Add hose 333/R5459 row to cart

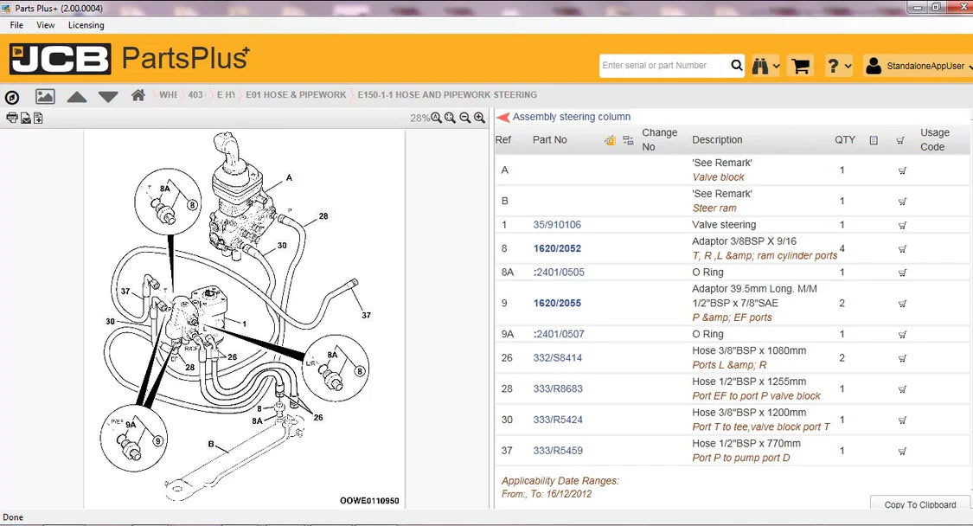(902, 451)
